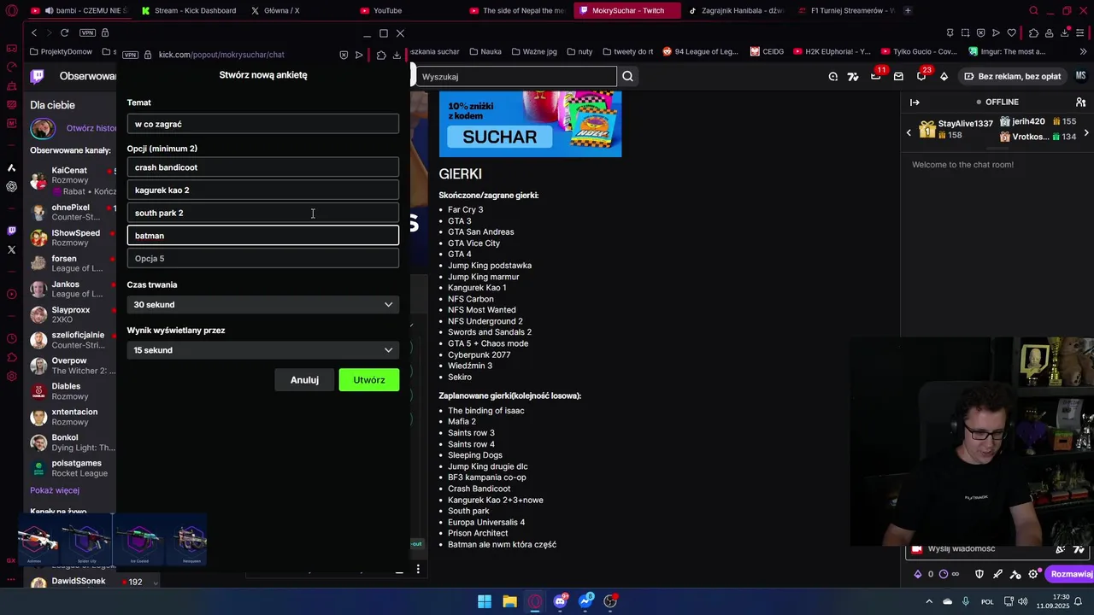Click the Utwórz create poll button
The width and height of the screenshot is (1094, 615).
(369, 380)
